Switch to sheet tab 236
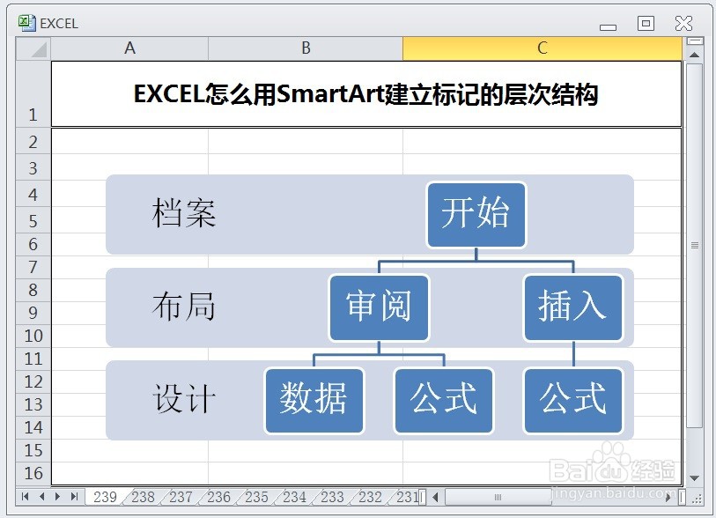The width and height of the screenshot is (716, 518). pos(218,497)
